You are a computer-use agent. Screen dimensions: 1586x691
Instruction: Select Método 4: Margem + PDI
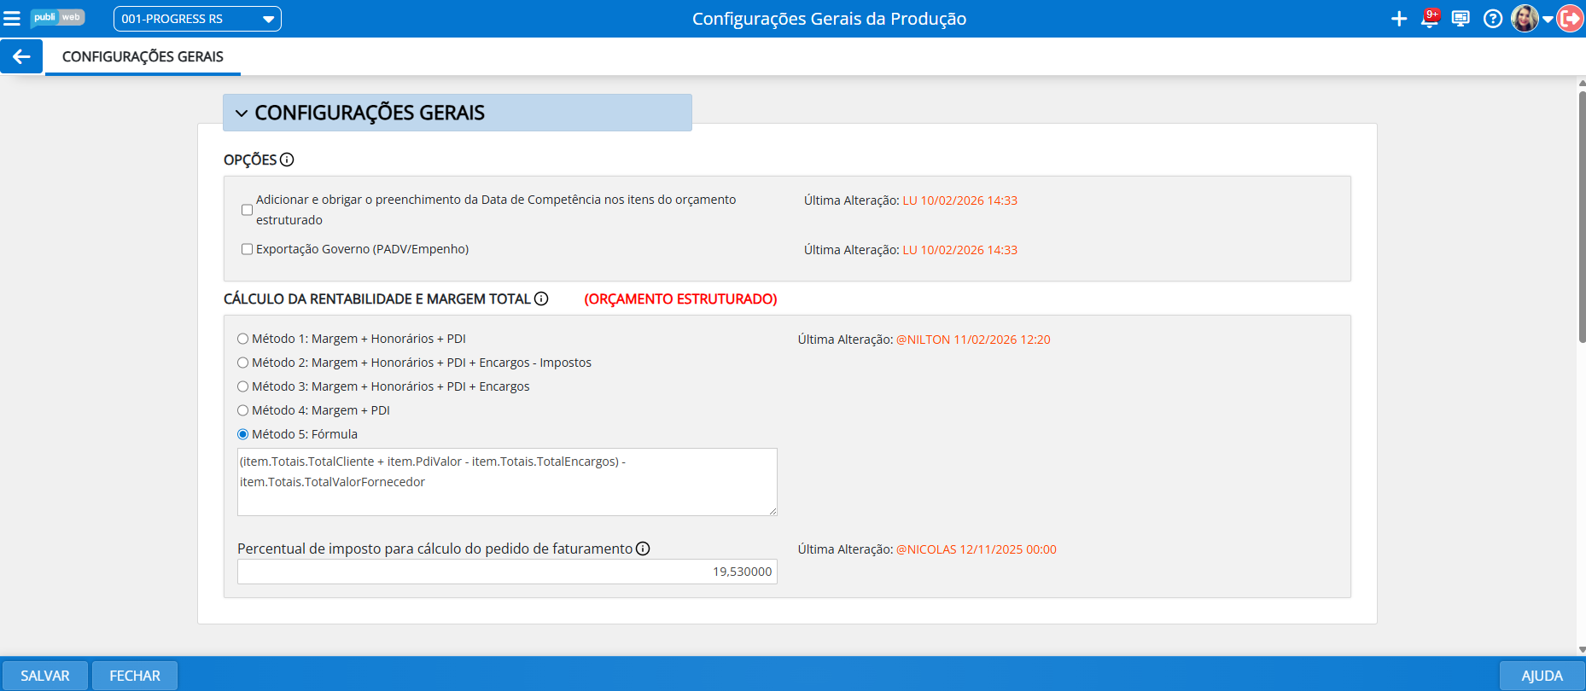point(243,410)
